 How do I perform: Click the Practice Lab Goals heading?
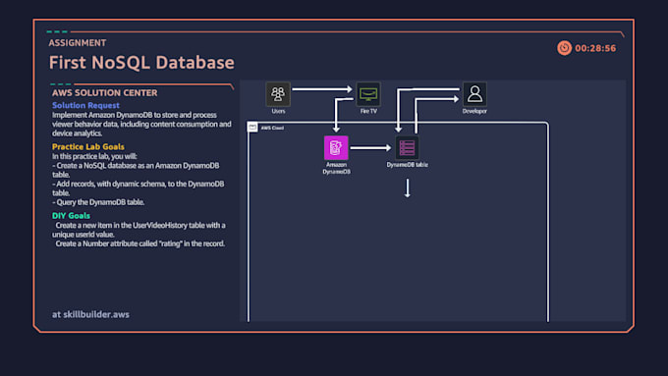pos(88,146)
